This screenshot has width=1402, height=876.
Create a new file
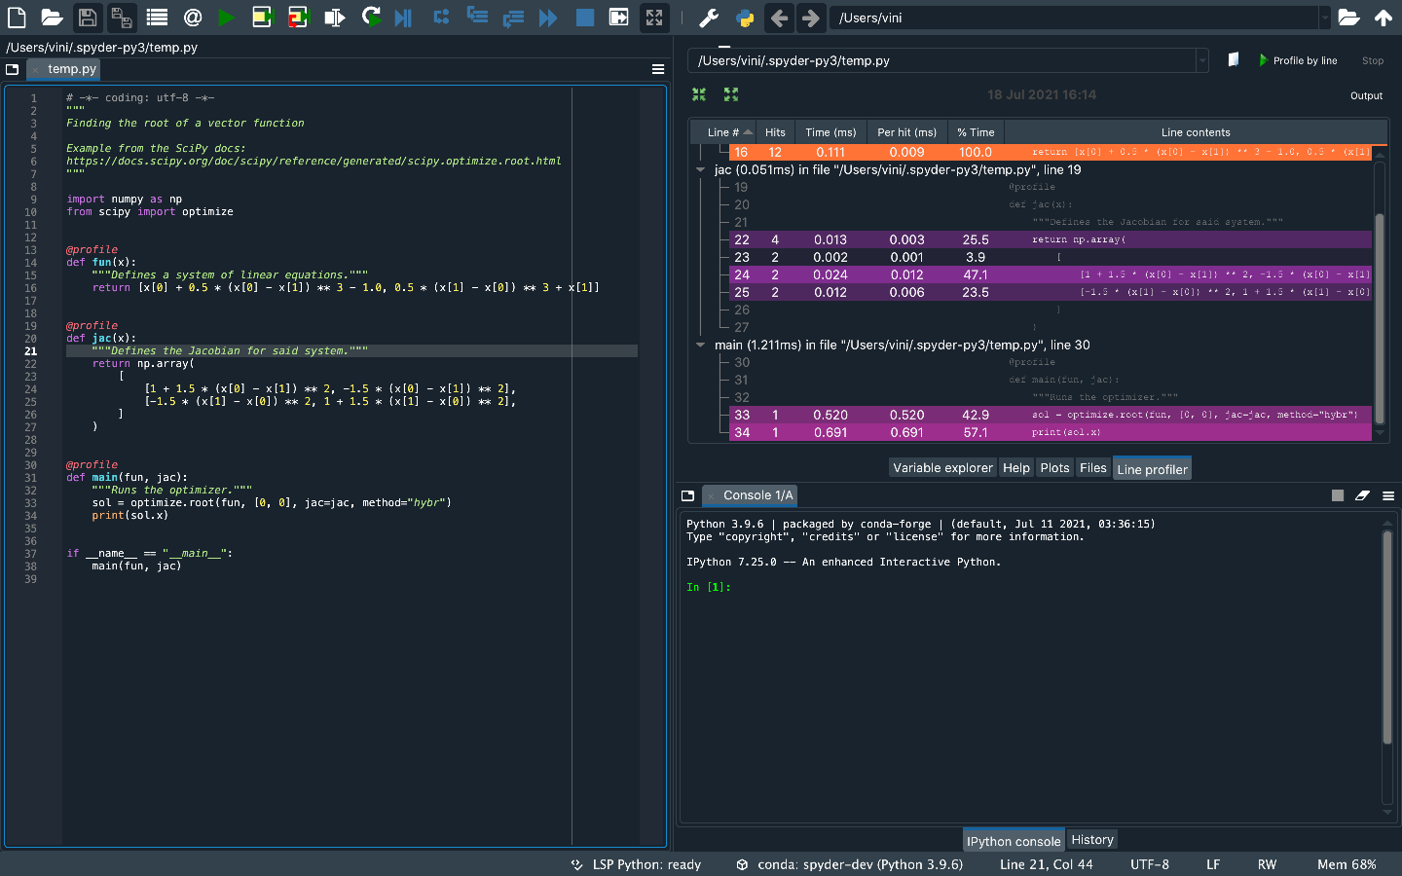16,18
